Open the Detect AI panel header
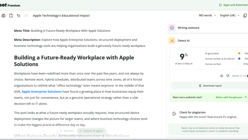The height and width of the screenshot is (140, 248). click(208, 40)
